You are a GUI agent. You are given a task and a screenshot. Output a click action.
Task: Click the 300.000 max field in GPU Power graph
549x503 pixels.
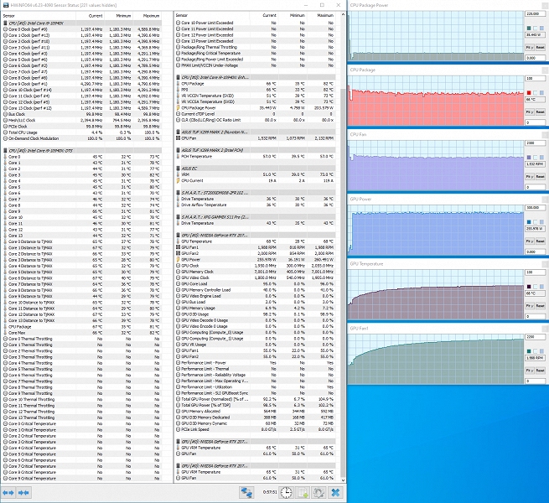click(535, 208)
